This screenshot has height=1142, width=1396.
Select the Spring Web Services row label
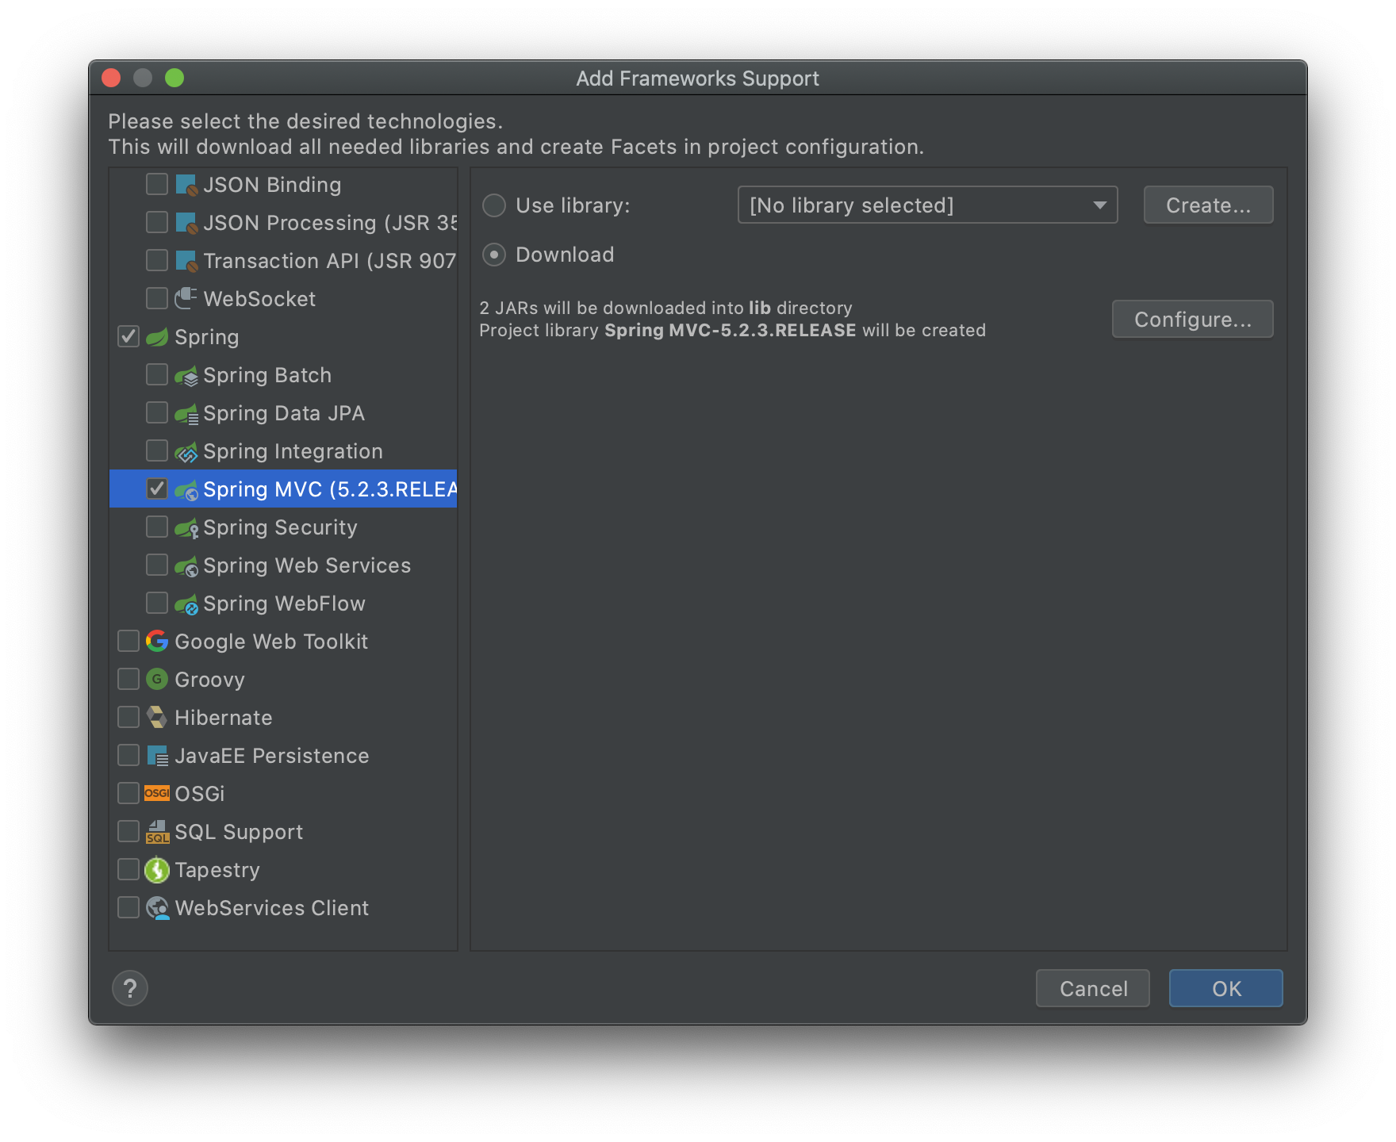click(x=307, y=565)
